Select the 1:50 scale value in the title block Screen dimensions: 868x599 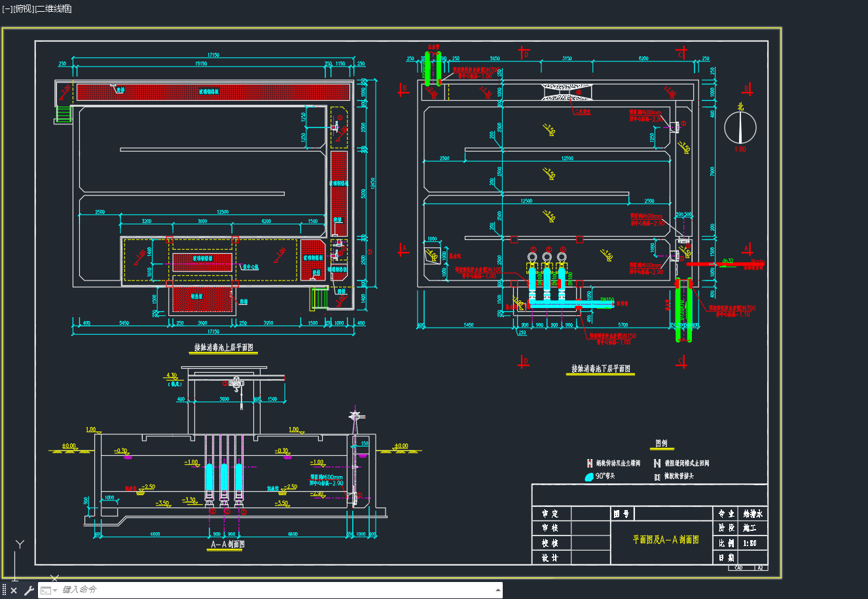[750, 543]
